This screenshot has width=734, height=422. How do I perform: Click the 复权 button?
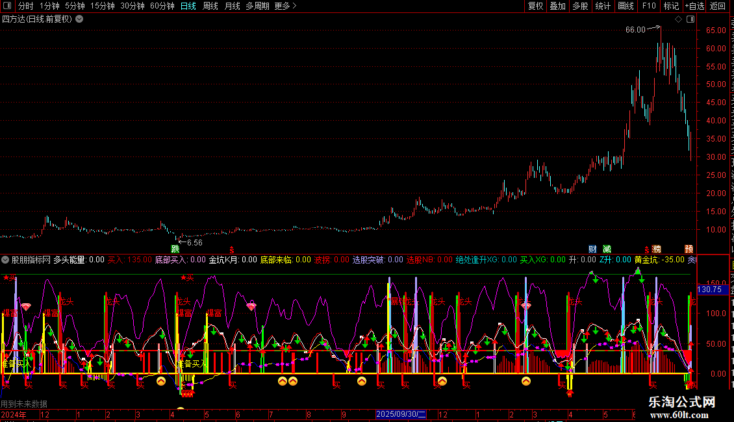coord(535,6)
